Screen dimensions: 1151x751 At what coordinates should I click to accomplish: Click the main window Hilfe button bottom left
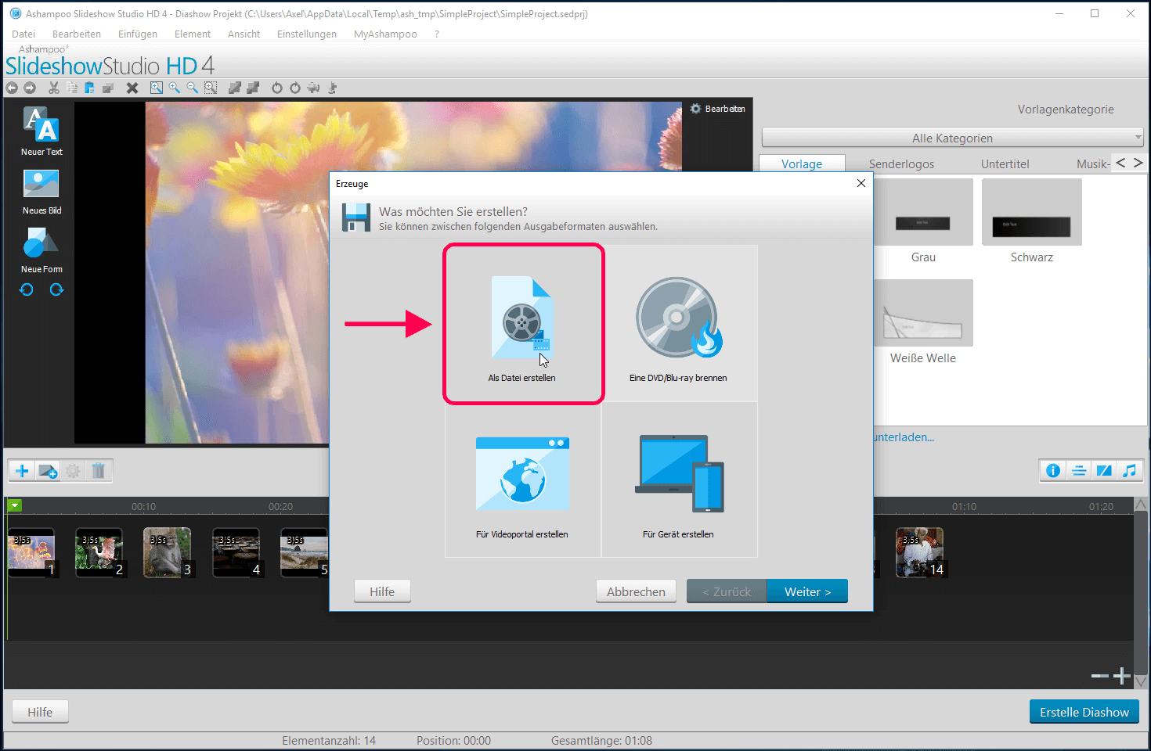(x=40, y=712)
